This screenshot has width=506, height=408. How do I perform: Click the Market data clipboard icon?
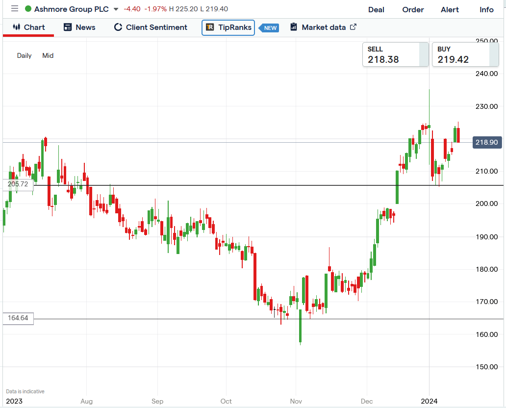pos(293,27)
